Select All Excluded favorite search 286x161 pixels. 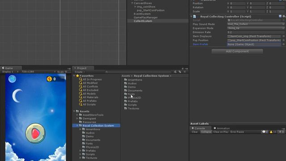[88, 90]
